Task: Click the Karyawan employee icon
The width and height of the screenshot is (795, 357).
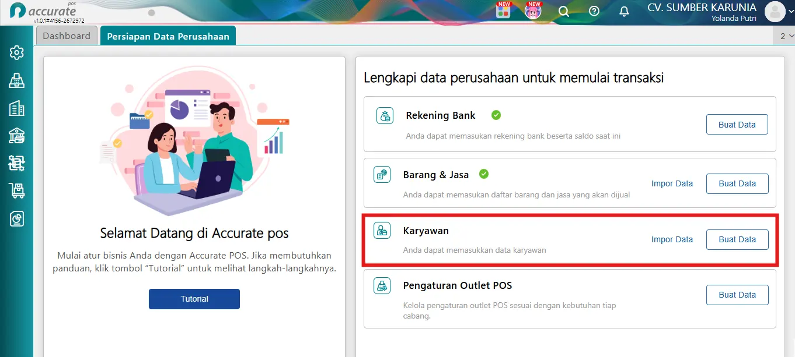Action: (x=382, y=231)
